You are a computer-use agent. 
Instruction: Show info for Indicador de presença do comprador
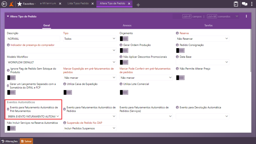pos(8,45)
